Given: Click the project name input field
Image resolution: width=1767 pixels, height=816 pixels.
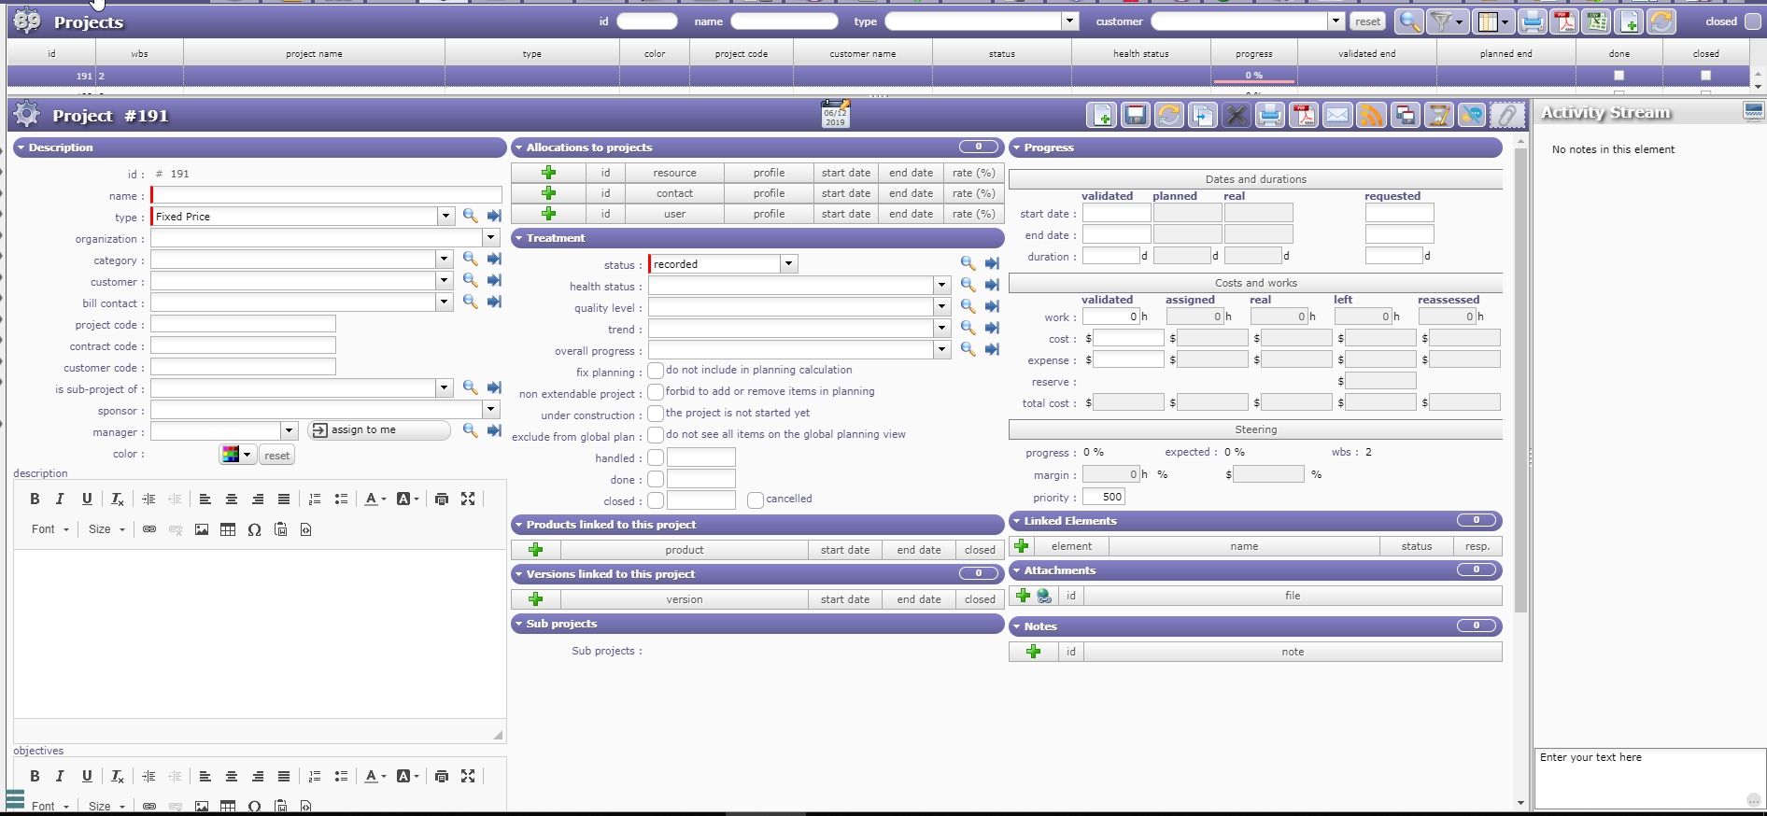Looking at the screenshot, I should [x=327, y=195].
